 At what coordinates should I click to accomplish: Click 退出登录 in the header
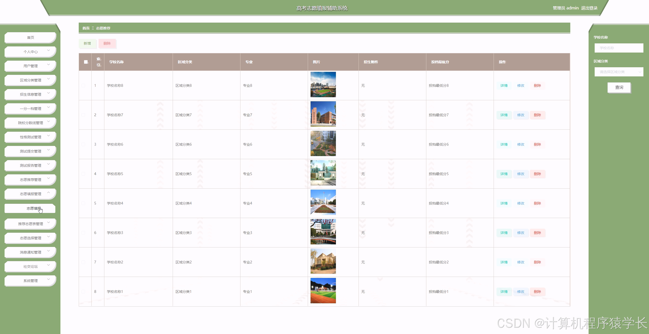click(589, 8)
